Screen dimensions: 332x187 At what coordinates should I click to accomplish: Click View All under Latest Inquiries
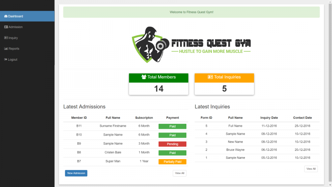[311, 169]
